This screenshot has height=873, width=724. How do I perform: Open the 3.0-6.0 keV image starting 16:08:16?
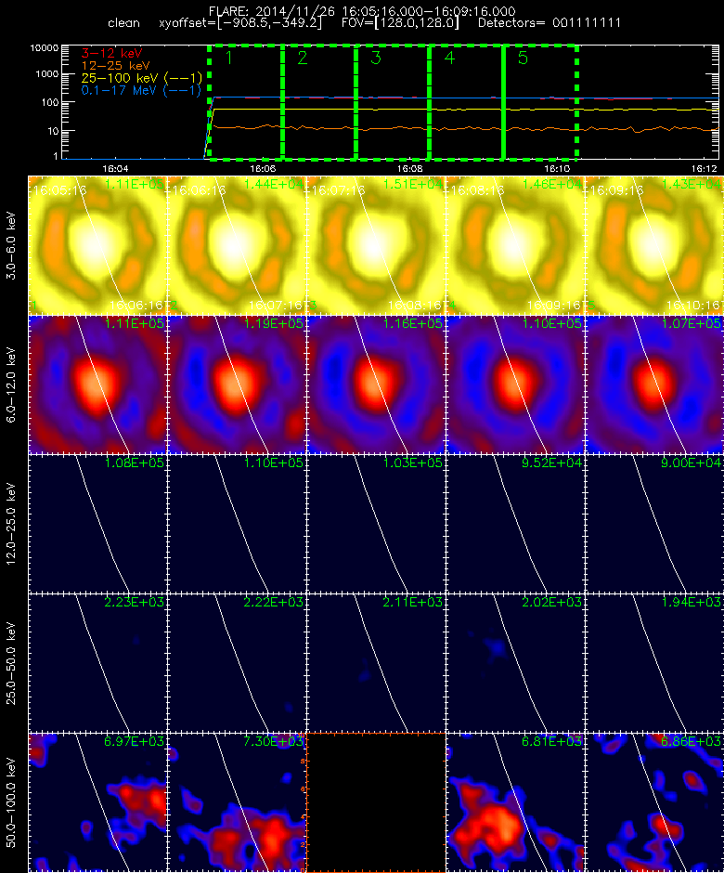515,245
